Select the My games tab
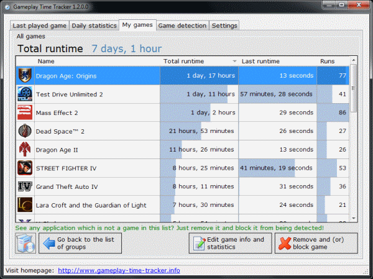373x279 pixels. click(x=137, y=25)
